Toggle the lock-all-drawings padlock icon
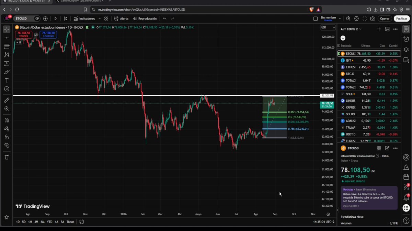 [x=7, y=137]
